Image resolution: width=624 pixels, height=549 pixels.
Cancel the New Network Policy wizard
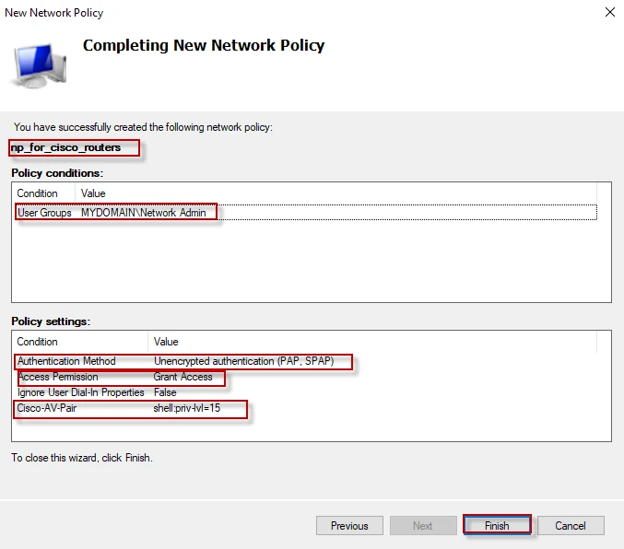click(570, 526)
